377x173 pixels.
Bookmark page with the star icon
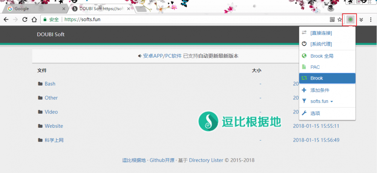(x=340, y=20)
